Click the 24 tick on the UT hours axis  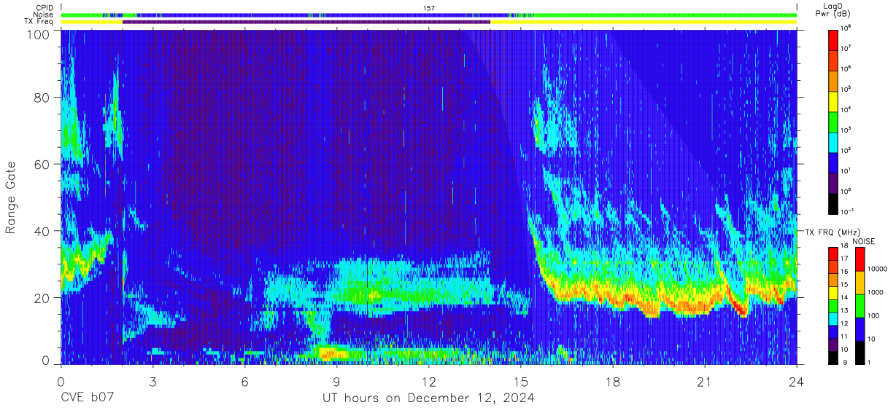[797, 381]
